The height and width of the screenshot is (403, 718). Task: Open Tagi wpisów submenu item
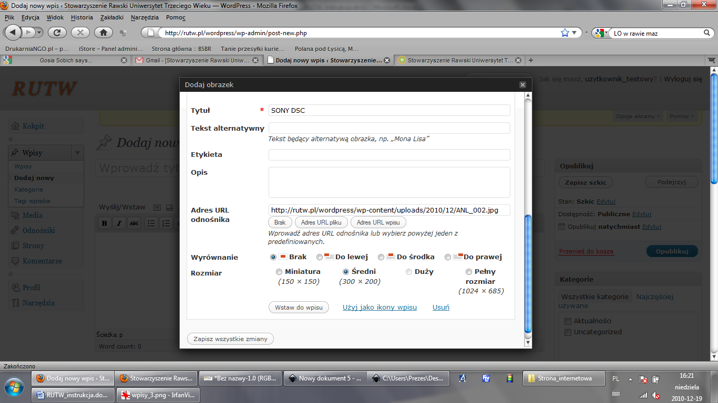coord(33,201)
